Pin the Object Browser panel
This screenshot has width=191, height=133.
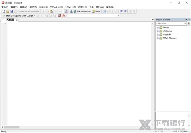(186, 19)
